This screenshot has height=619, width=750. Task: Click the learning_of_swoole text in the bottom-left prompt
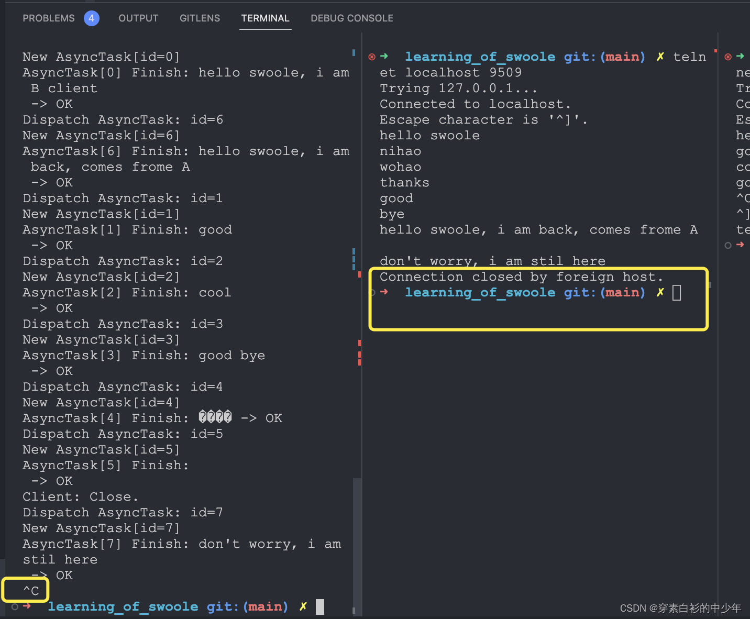(x=123, y=606)
